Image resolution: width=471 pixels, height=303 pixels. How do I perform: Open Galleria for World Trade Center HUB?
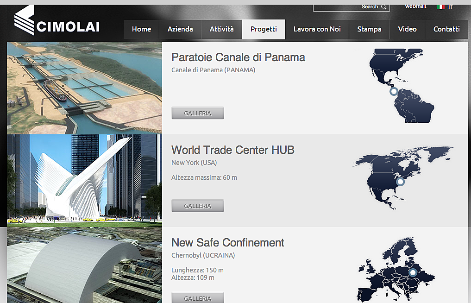click(x=198, y=206)
